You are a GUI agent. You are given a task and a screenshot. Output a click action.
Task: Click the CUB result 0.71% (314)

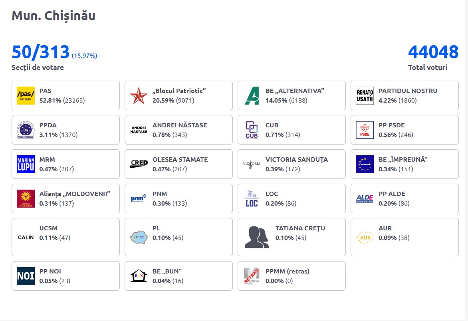coord(283,135)
